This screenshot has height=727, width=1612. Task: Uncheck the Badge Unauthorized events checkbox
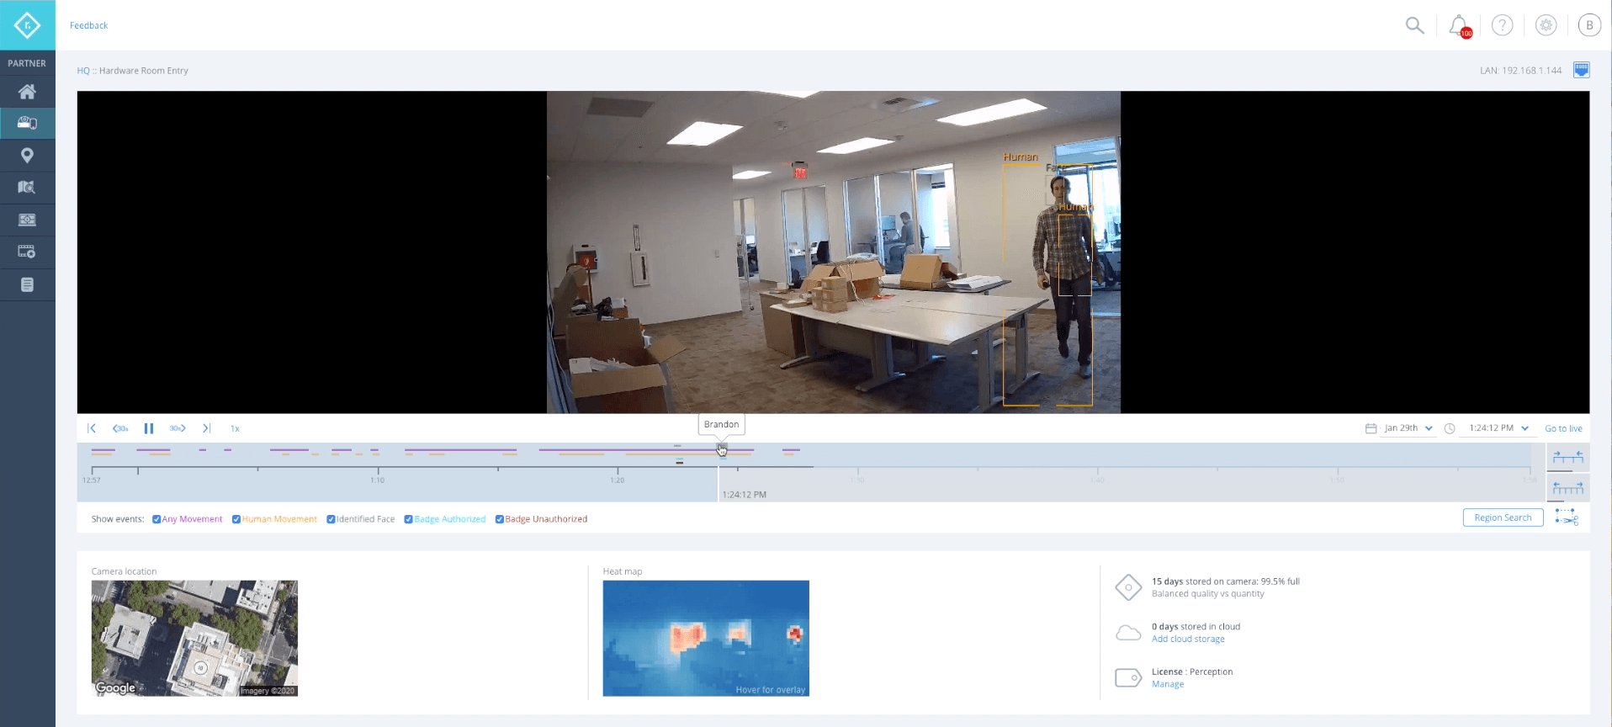pyautogui.click(x=500, y=519)
